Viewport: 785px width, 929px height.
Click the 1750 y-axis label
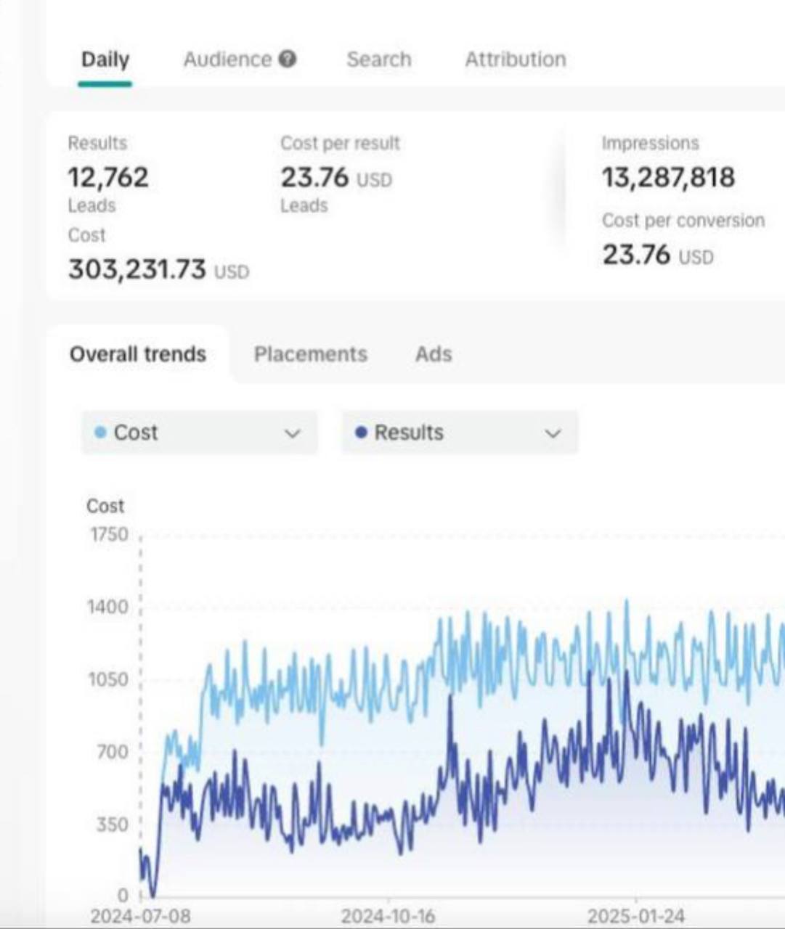point(109,534)
